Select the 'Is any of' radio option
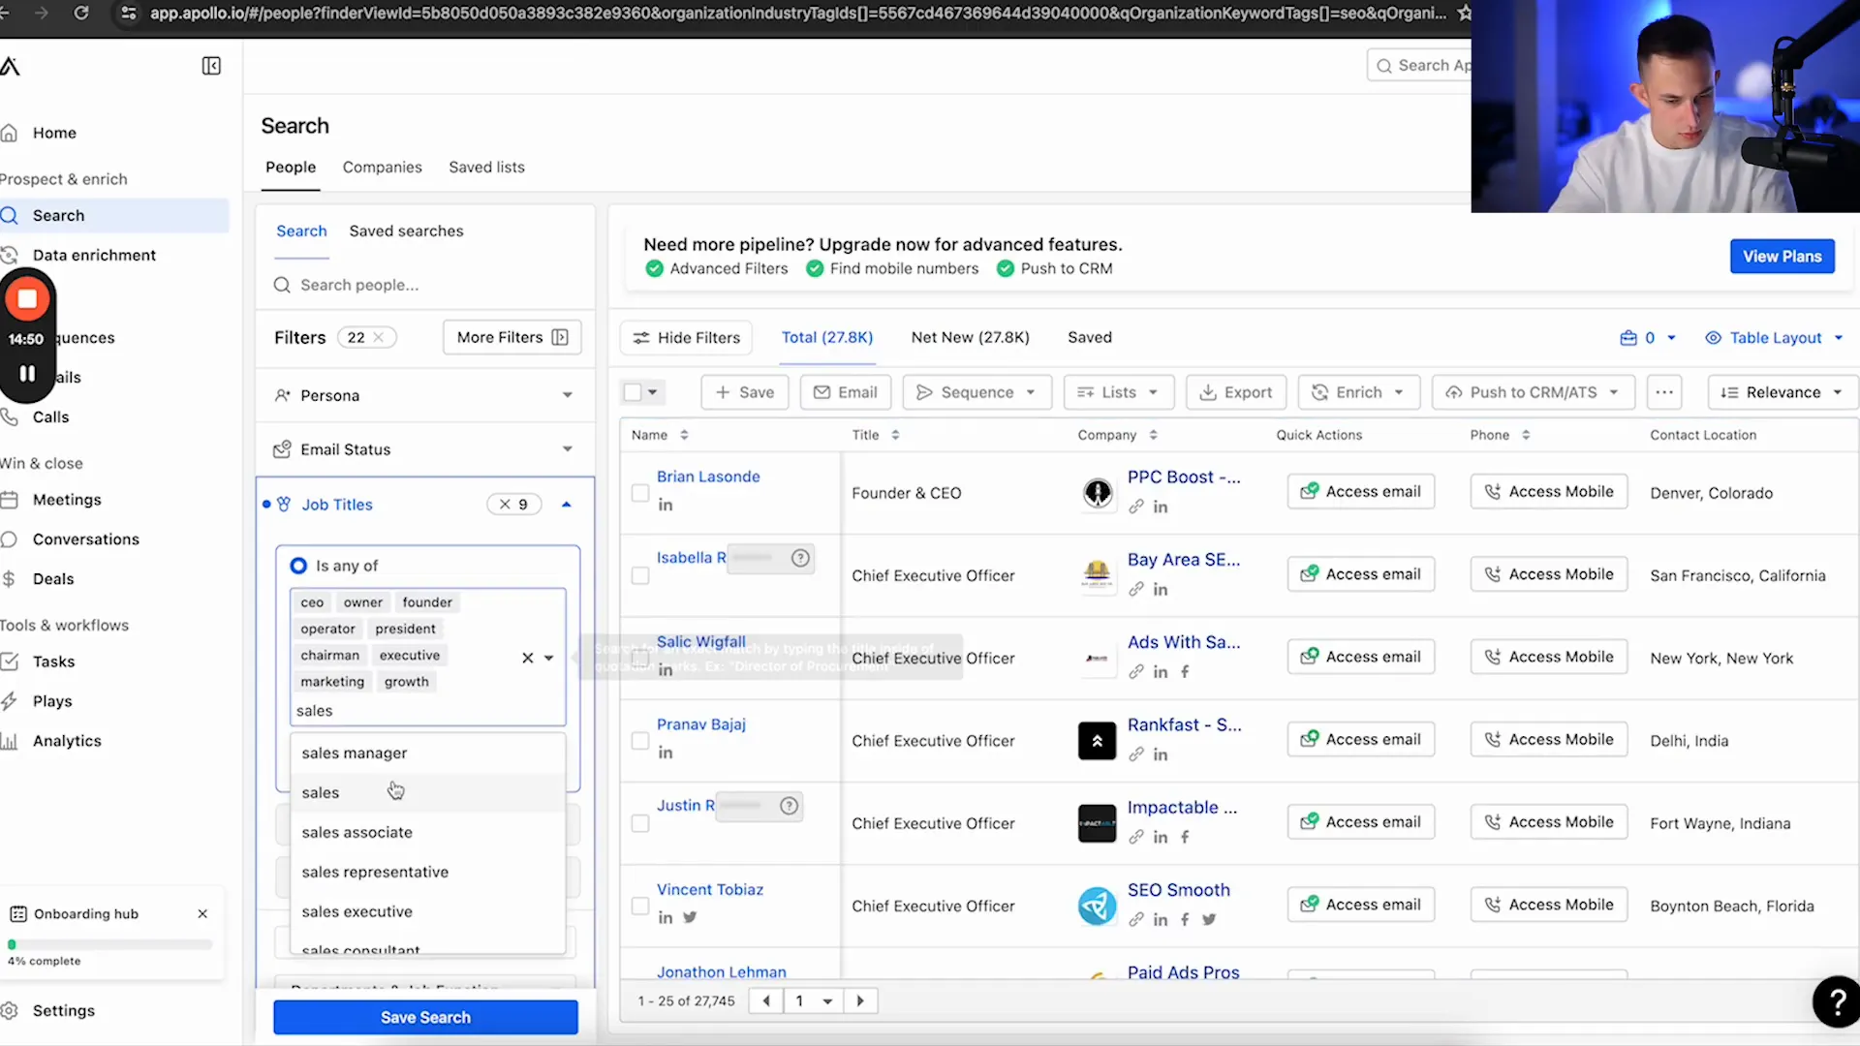 click(x=298, y=566)
